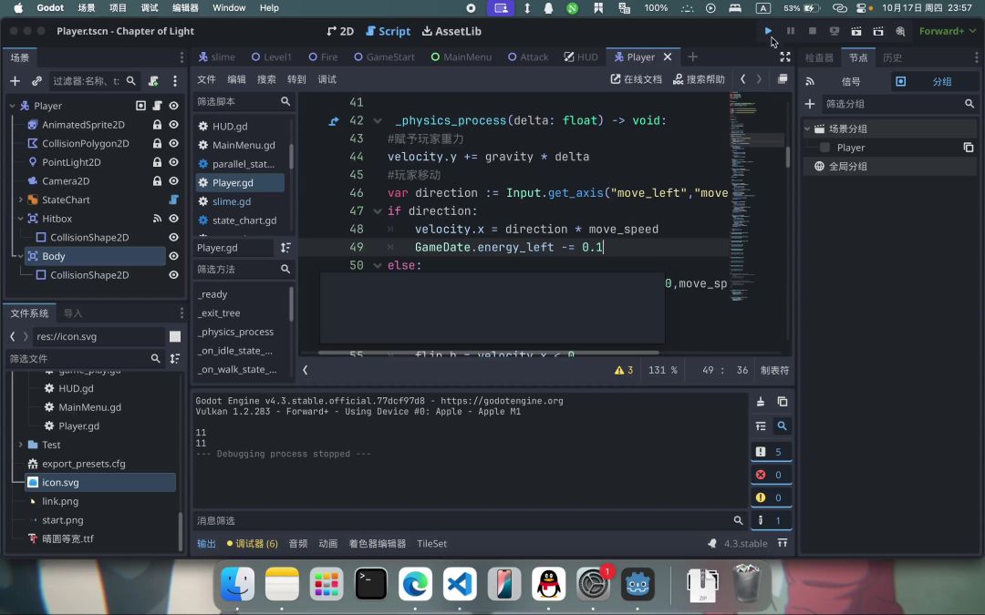Open Godot from the Dock
This screenshot has height=615, width=985.
638,584
